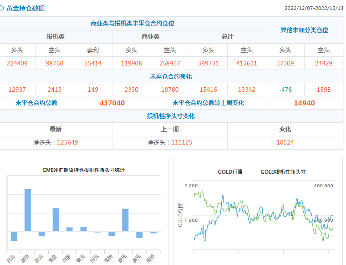The height and width of the screenshot is (265, 346).
Task: Click the 其他未细分类仓位 header
Action: 304,30
